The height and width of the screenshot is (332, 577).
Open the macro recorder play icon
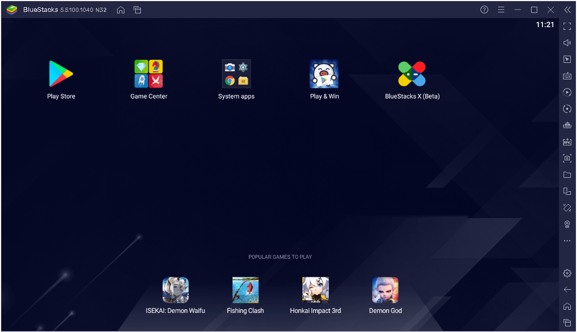[x=567, y=92]
